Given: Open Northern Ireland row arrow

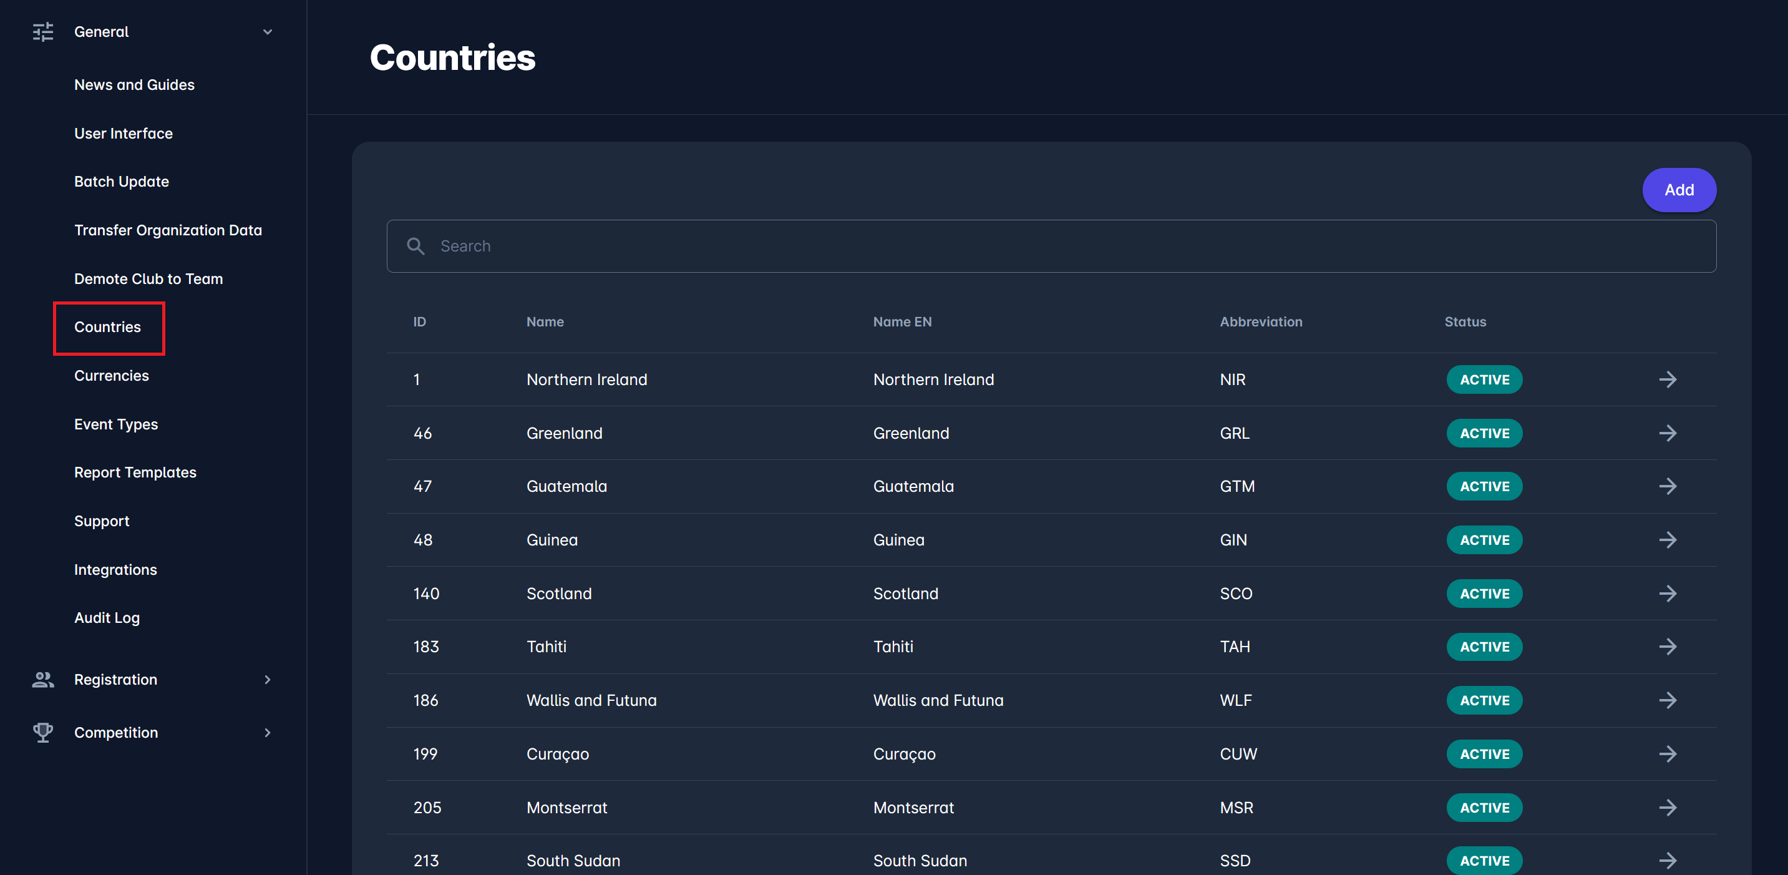Looking at the screenshot, I should click(x=1667, y=380).
